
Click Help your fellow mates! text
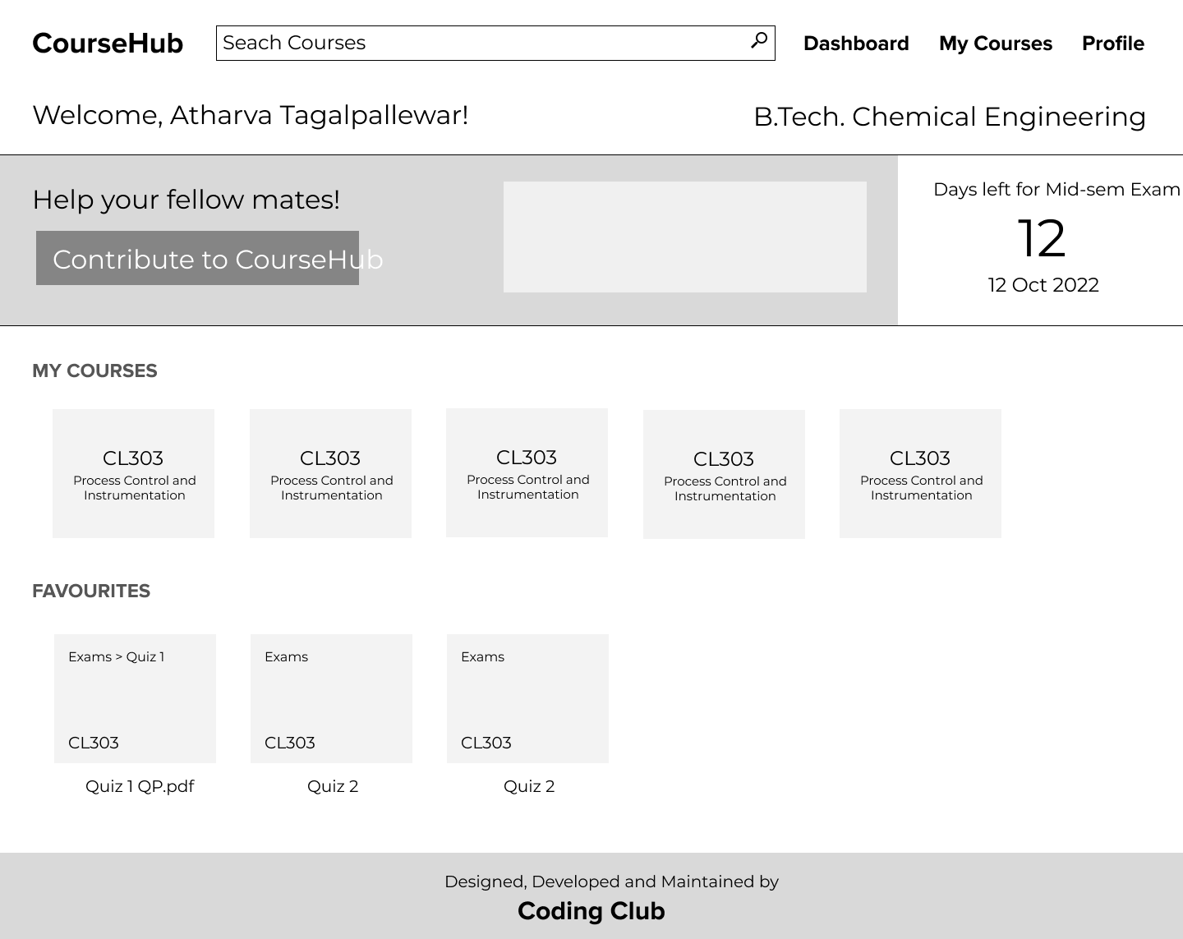point(186,200)
